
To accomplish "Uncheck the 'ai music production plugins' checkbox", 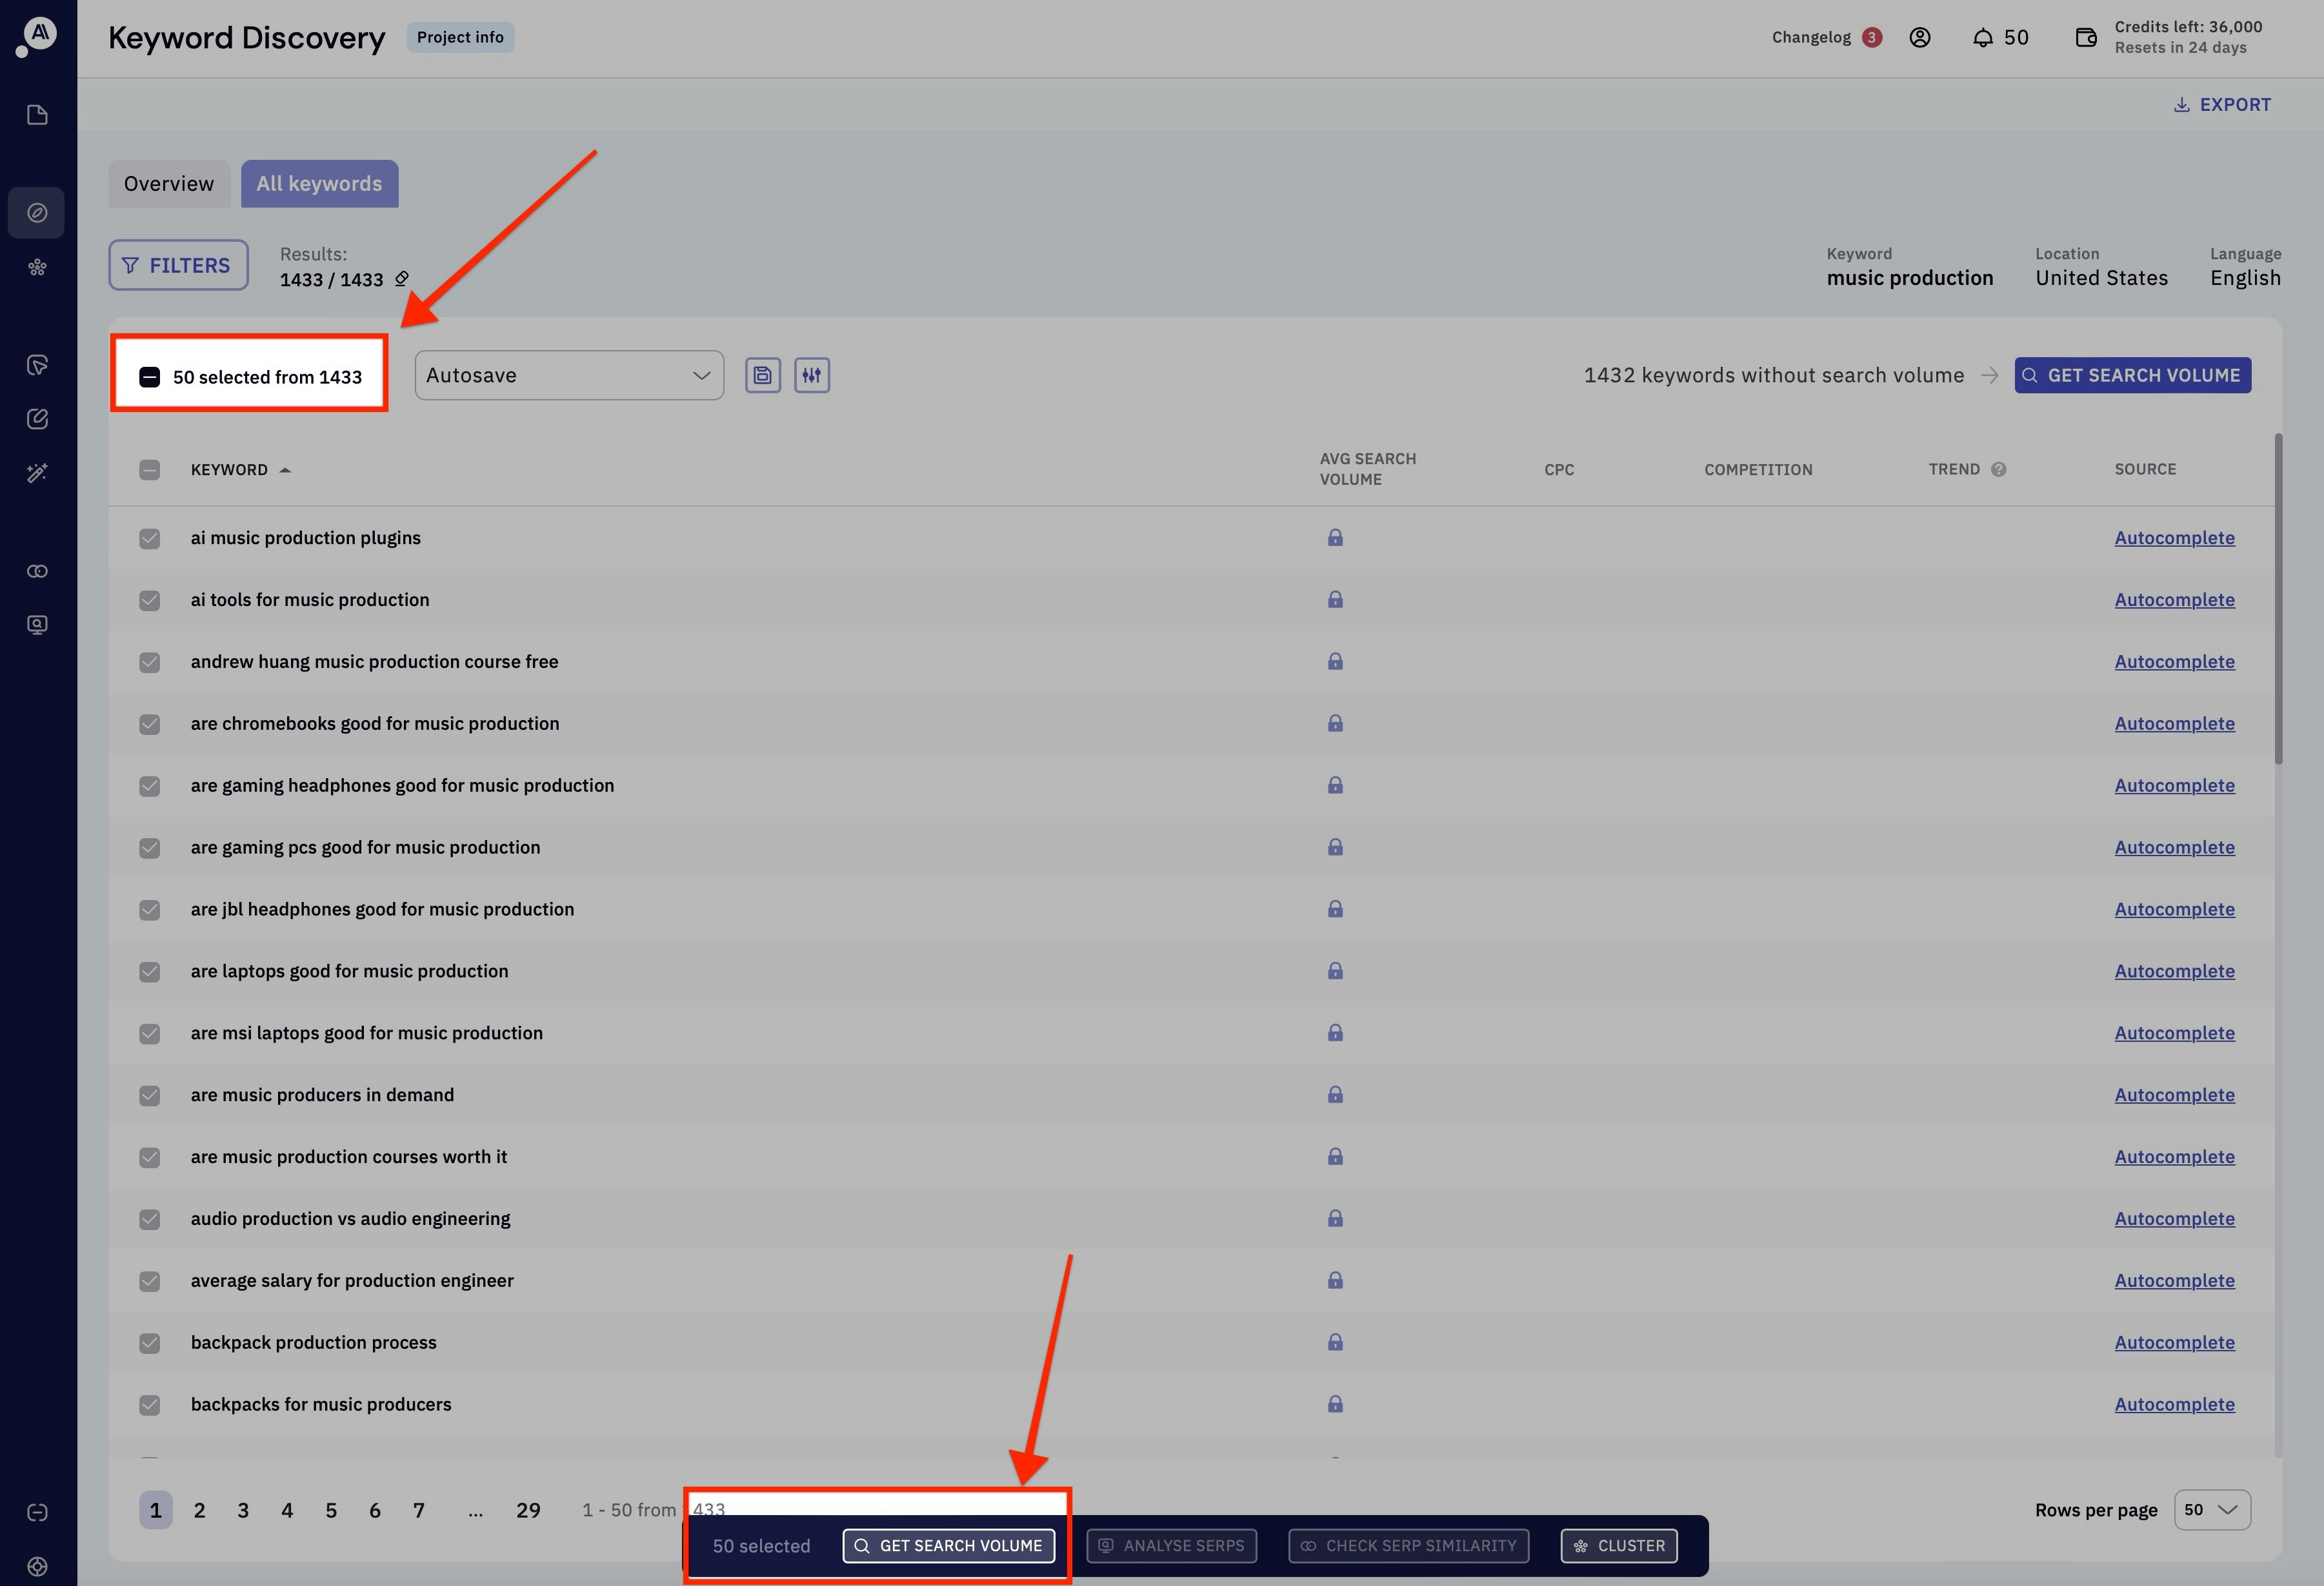I will click(x=150, y=539).
